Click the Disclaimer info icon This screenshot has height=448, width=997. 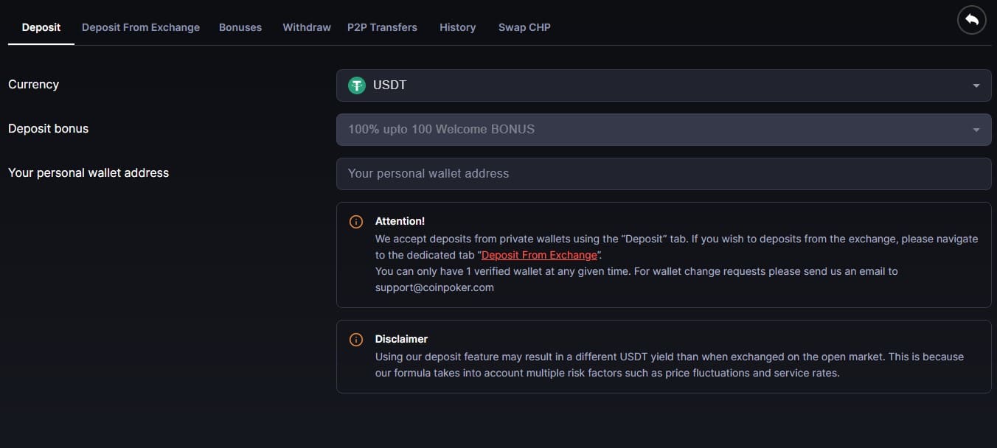click(355, 340)
